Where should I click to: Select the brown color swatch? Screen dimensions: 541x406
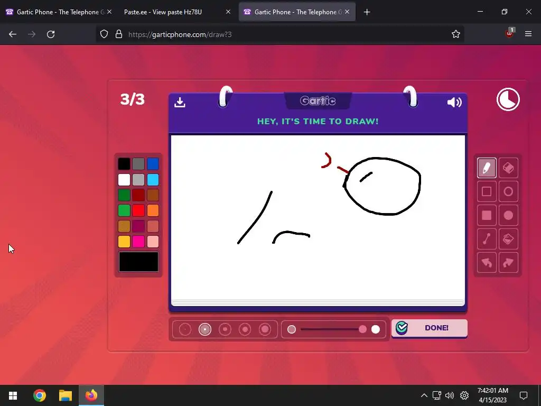point(153,195)
